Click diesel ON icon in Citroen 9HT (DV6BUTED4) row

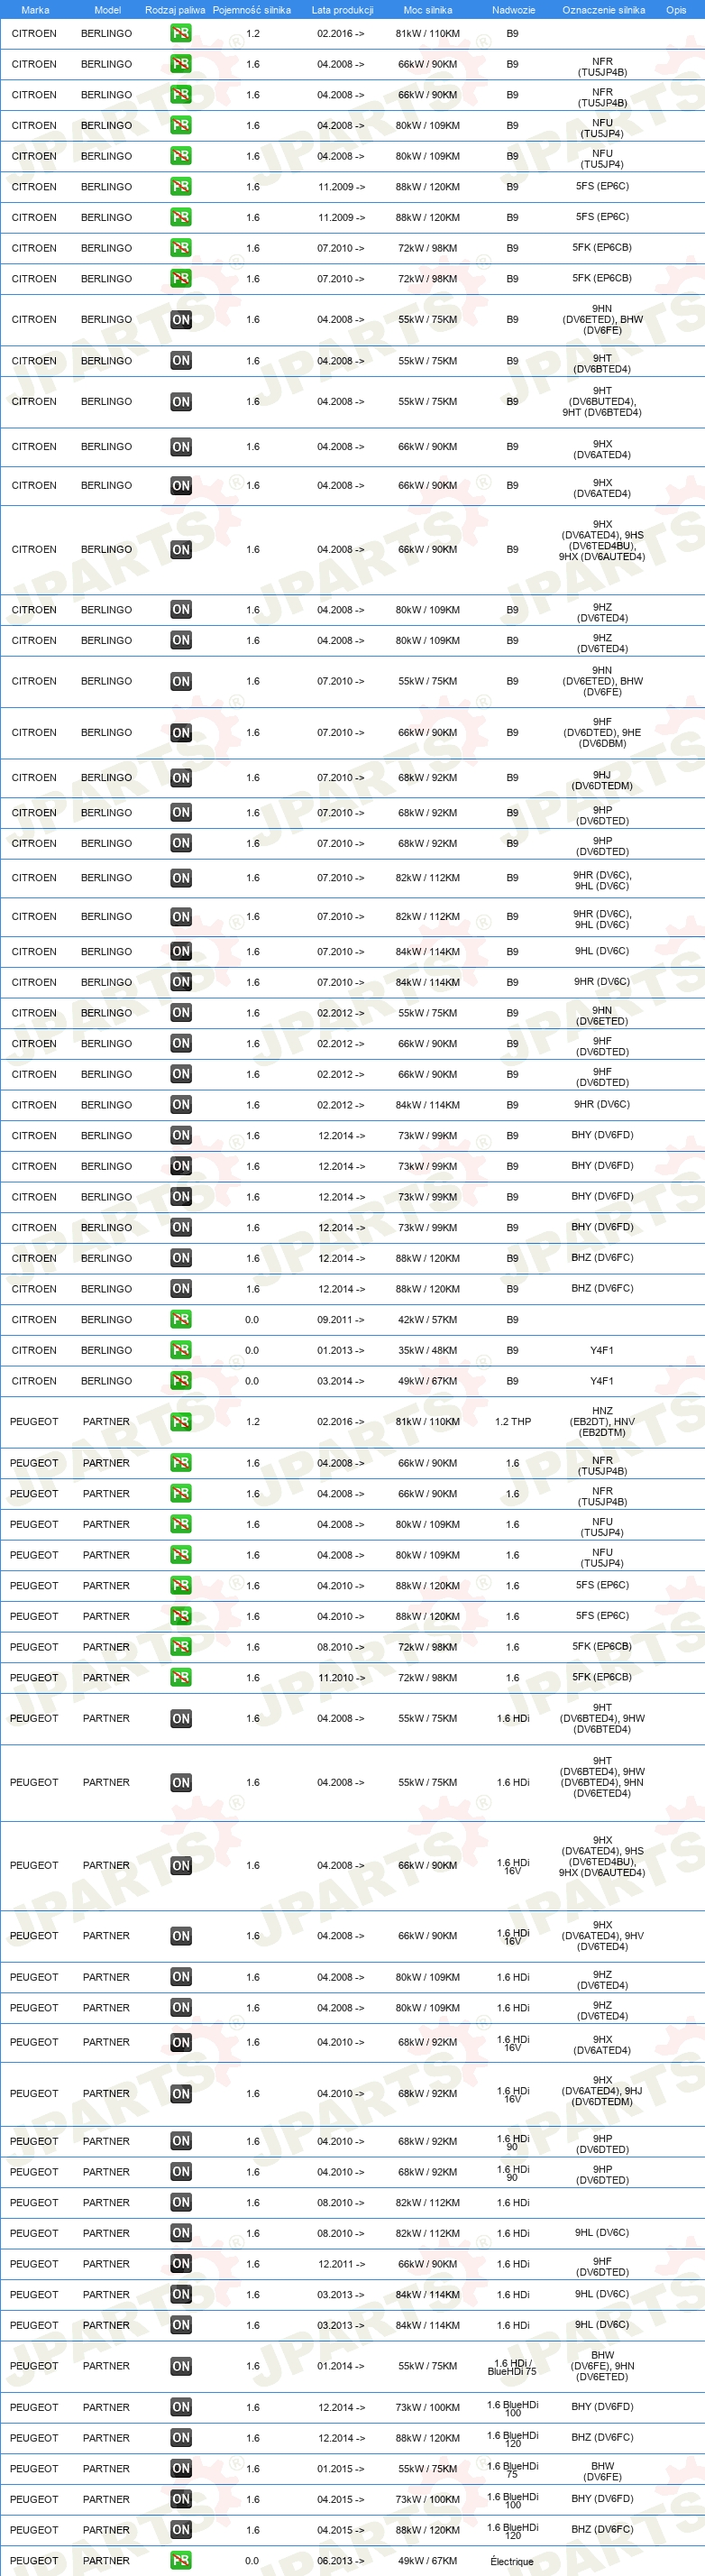click(x=181, y=402)
